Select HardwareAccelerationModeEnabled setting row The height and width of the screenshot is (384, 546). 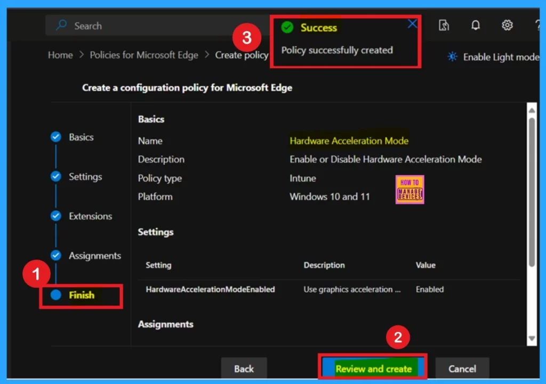click(329, 289)
